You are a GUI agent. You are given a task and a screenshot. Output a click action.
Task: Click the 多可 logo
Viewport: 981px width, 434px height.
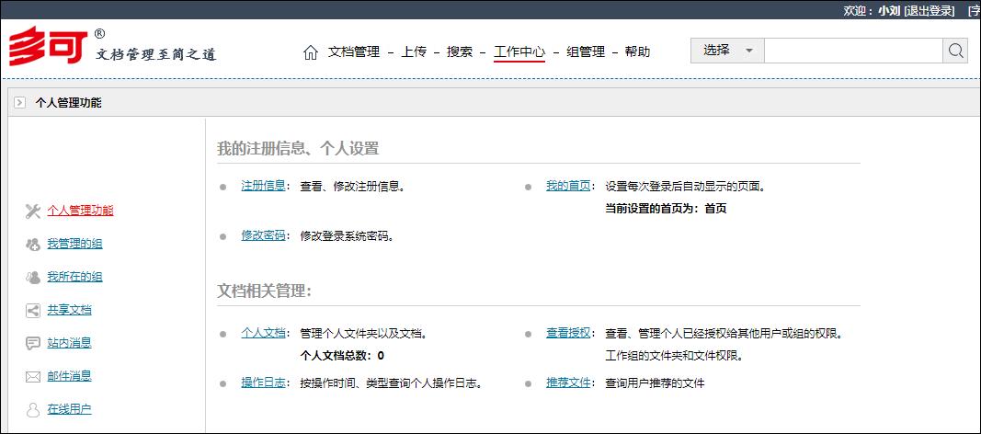click(x=49, y=46)
